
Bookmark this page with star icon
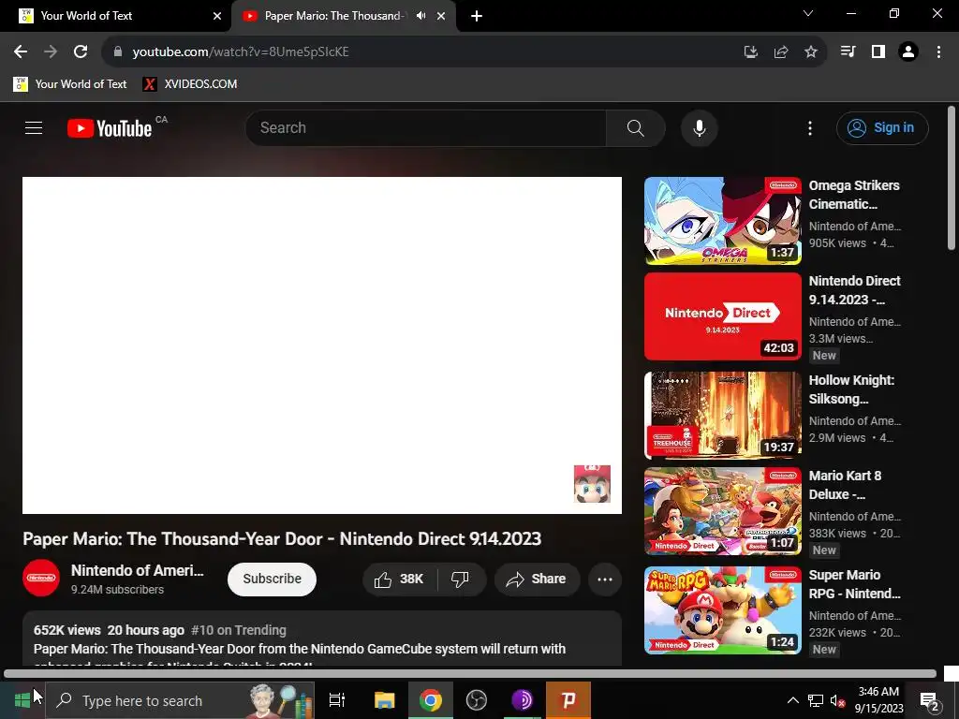[x=810, y=52]
